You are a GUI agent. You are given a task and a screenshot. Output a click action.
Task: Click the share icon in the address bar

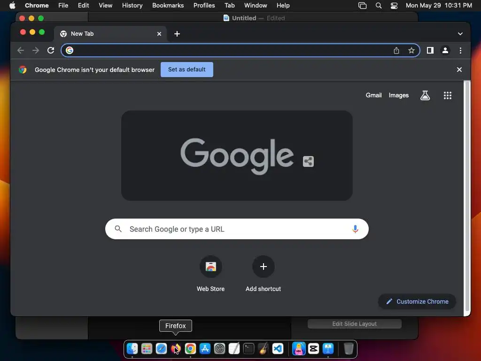396,50
